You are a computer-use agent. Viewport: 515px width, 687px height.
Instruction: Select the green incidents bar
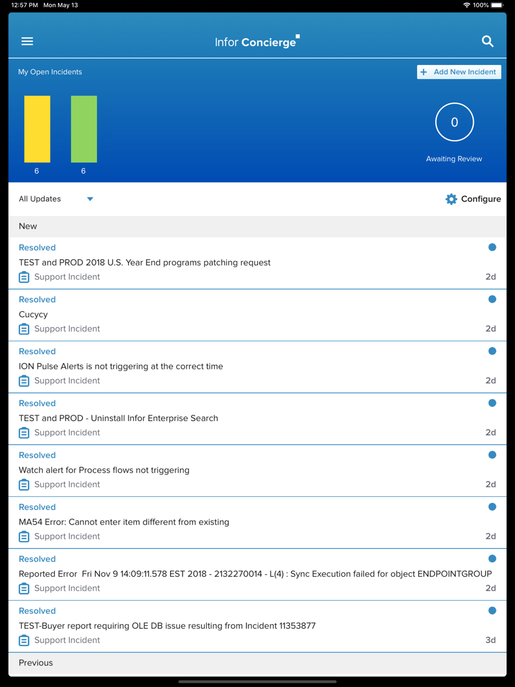click(x=84, y=129)
